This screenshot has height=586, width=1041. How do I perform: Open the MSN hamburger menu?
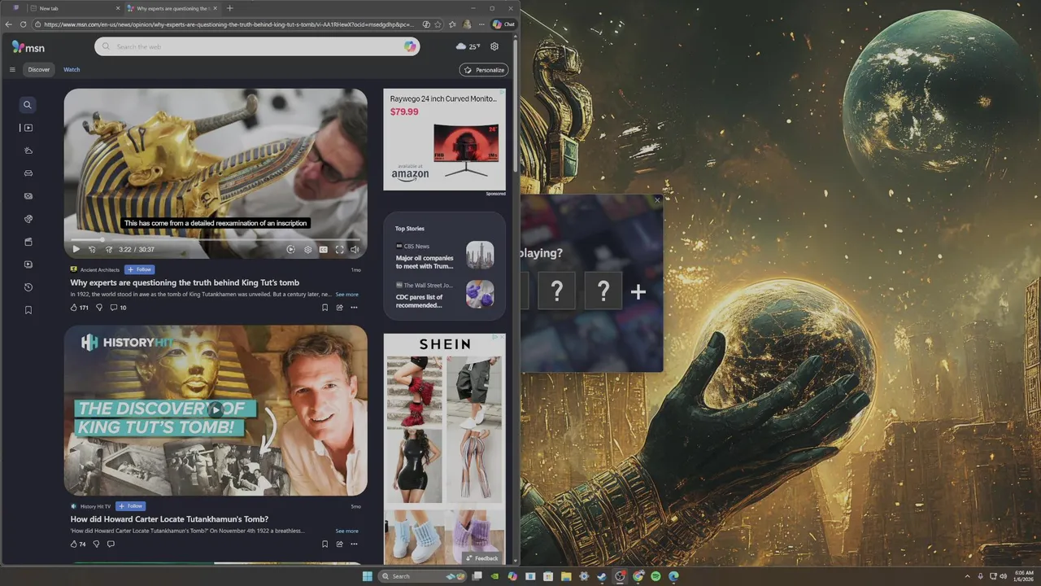[x=12, y=70]
